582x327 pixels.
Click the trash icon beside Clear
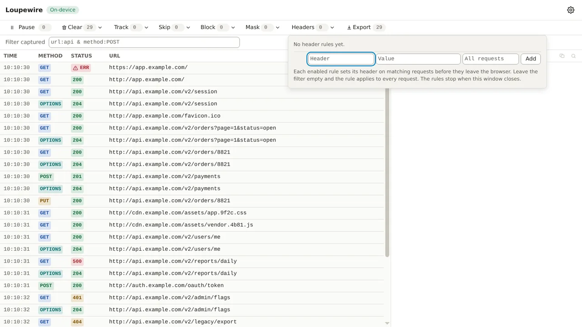(x=64, y=28)
